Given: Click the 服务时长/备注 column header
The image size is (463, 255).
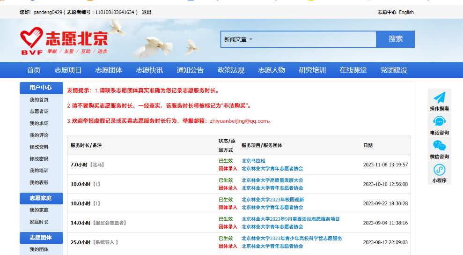Looking at the screenshot, I should tap(86, 145).
